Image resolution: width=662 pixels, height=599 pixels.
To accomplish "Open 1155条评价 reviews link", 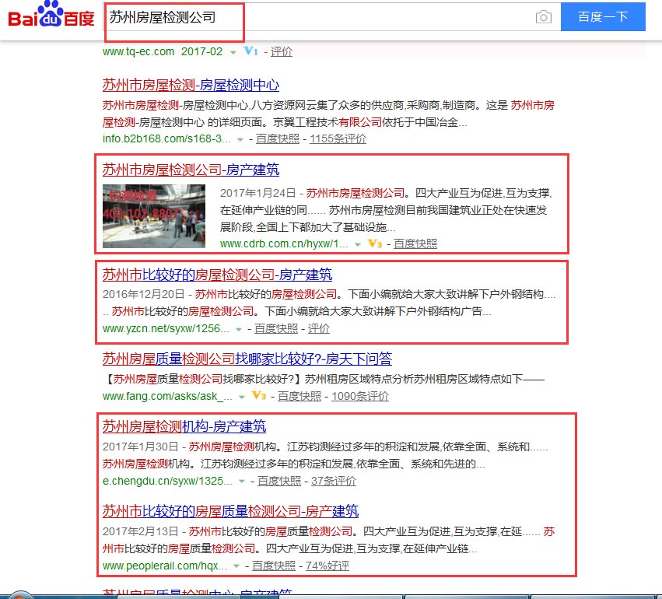I will point(338,138).
